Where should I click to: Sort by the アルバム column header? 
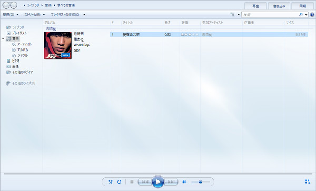pos(76,22)
